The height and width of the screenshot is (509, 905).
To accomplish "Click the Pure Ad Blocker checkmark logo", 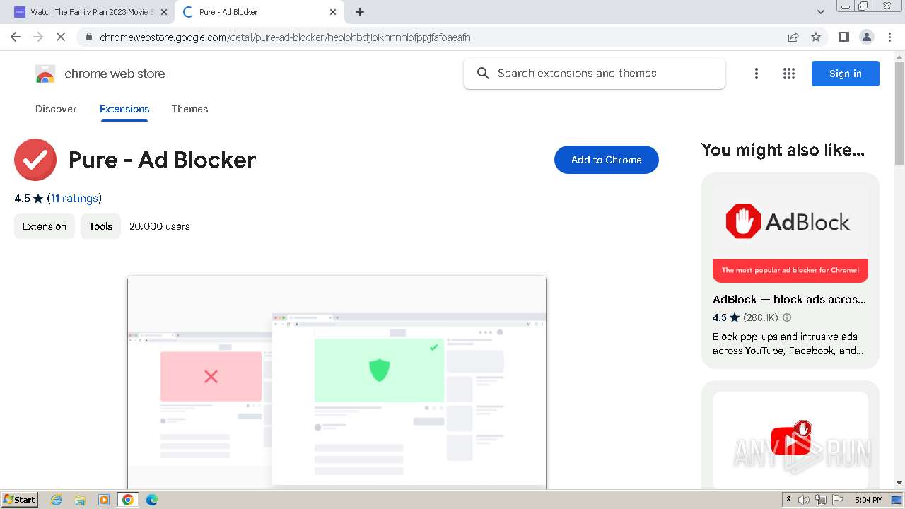I will tap(35, 160).
